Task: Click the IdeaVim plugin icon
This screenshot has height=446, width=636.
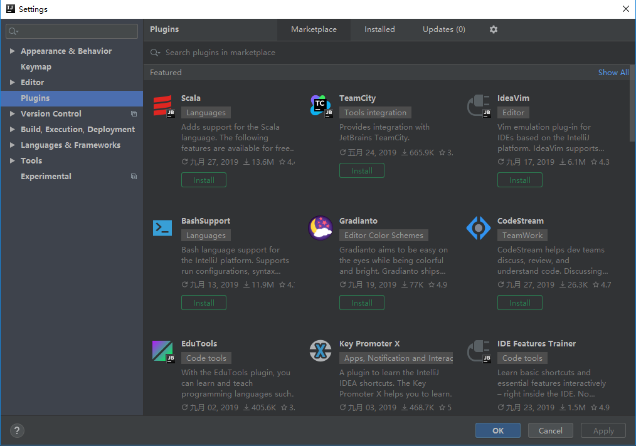Action: (479, 106)
